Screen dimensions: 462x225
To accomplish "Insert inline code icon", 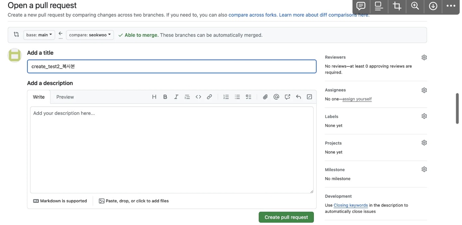I will pos(198,97).
